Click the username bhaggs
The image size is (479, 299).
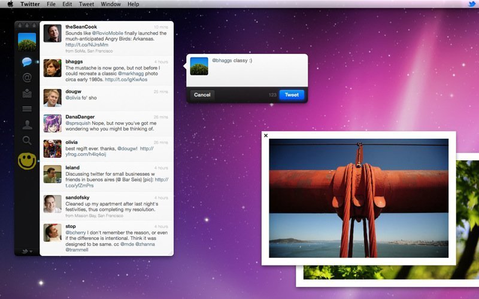pos(74,62)
